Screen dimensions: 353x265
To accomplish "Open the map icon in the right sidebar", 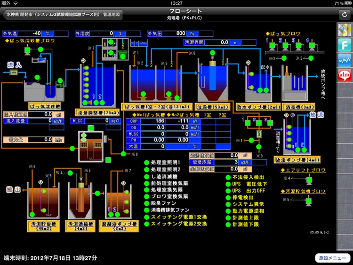I will point(345,30).
